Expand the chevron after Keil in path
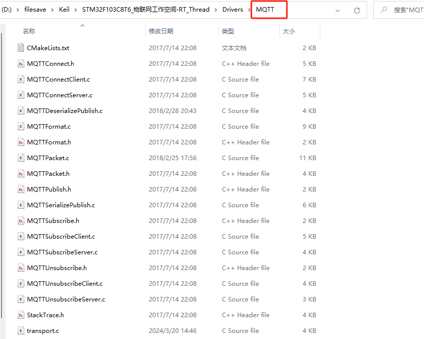The width and height of the screenshot is (424, 339). tap(76, 10)
